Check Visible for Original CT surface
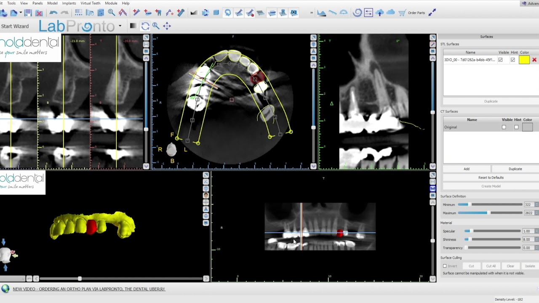This screenshot has width=539, height=303. pyautogui.click(x=504, y=127)
